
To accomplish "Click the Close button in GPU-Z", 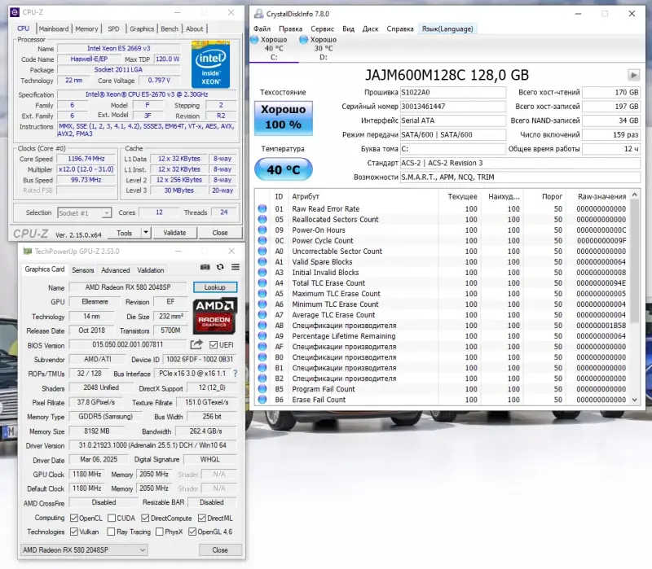I will tap(220, 550).
